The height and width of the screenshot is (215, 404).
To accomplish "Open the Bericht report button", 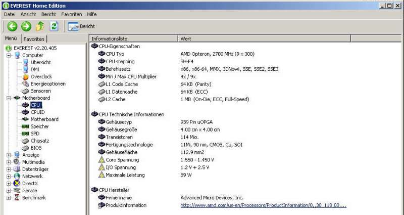I will [x=81, y=26].
